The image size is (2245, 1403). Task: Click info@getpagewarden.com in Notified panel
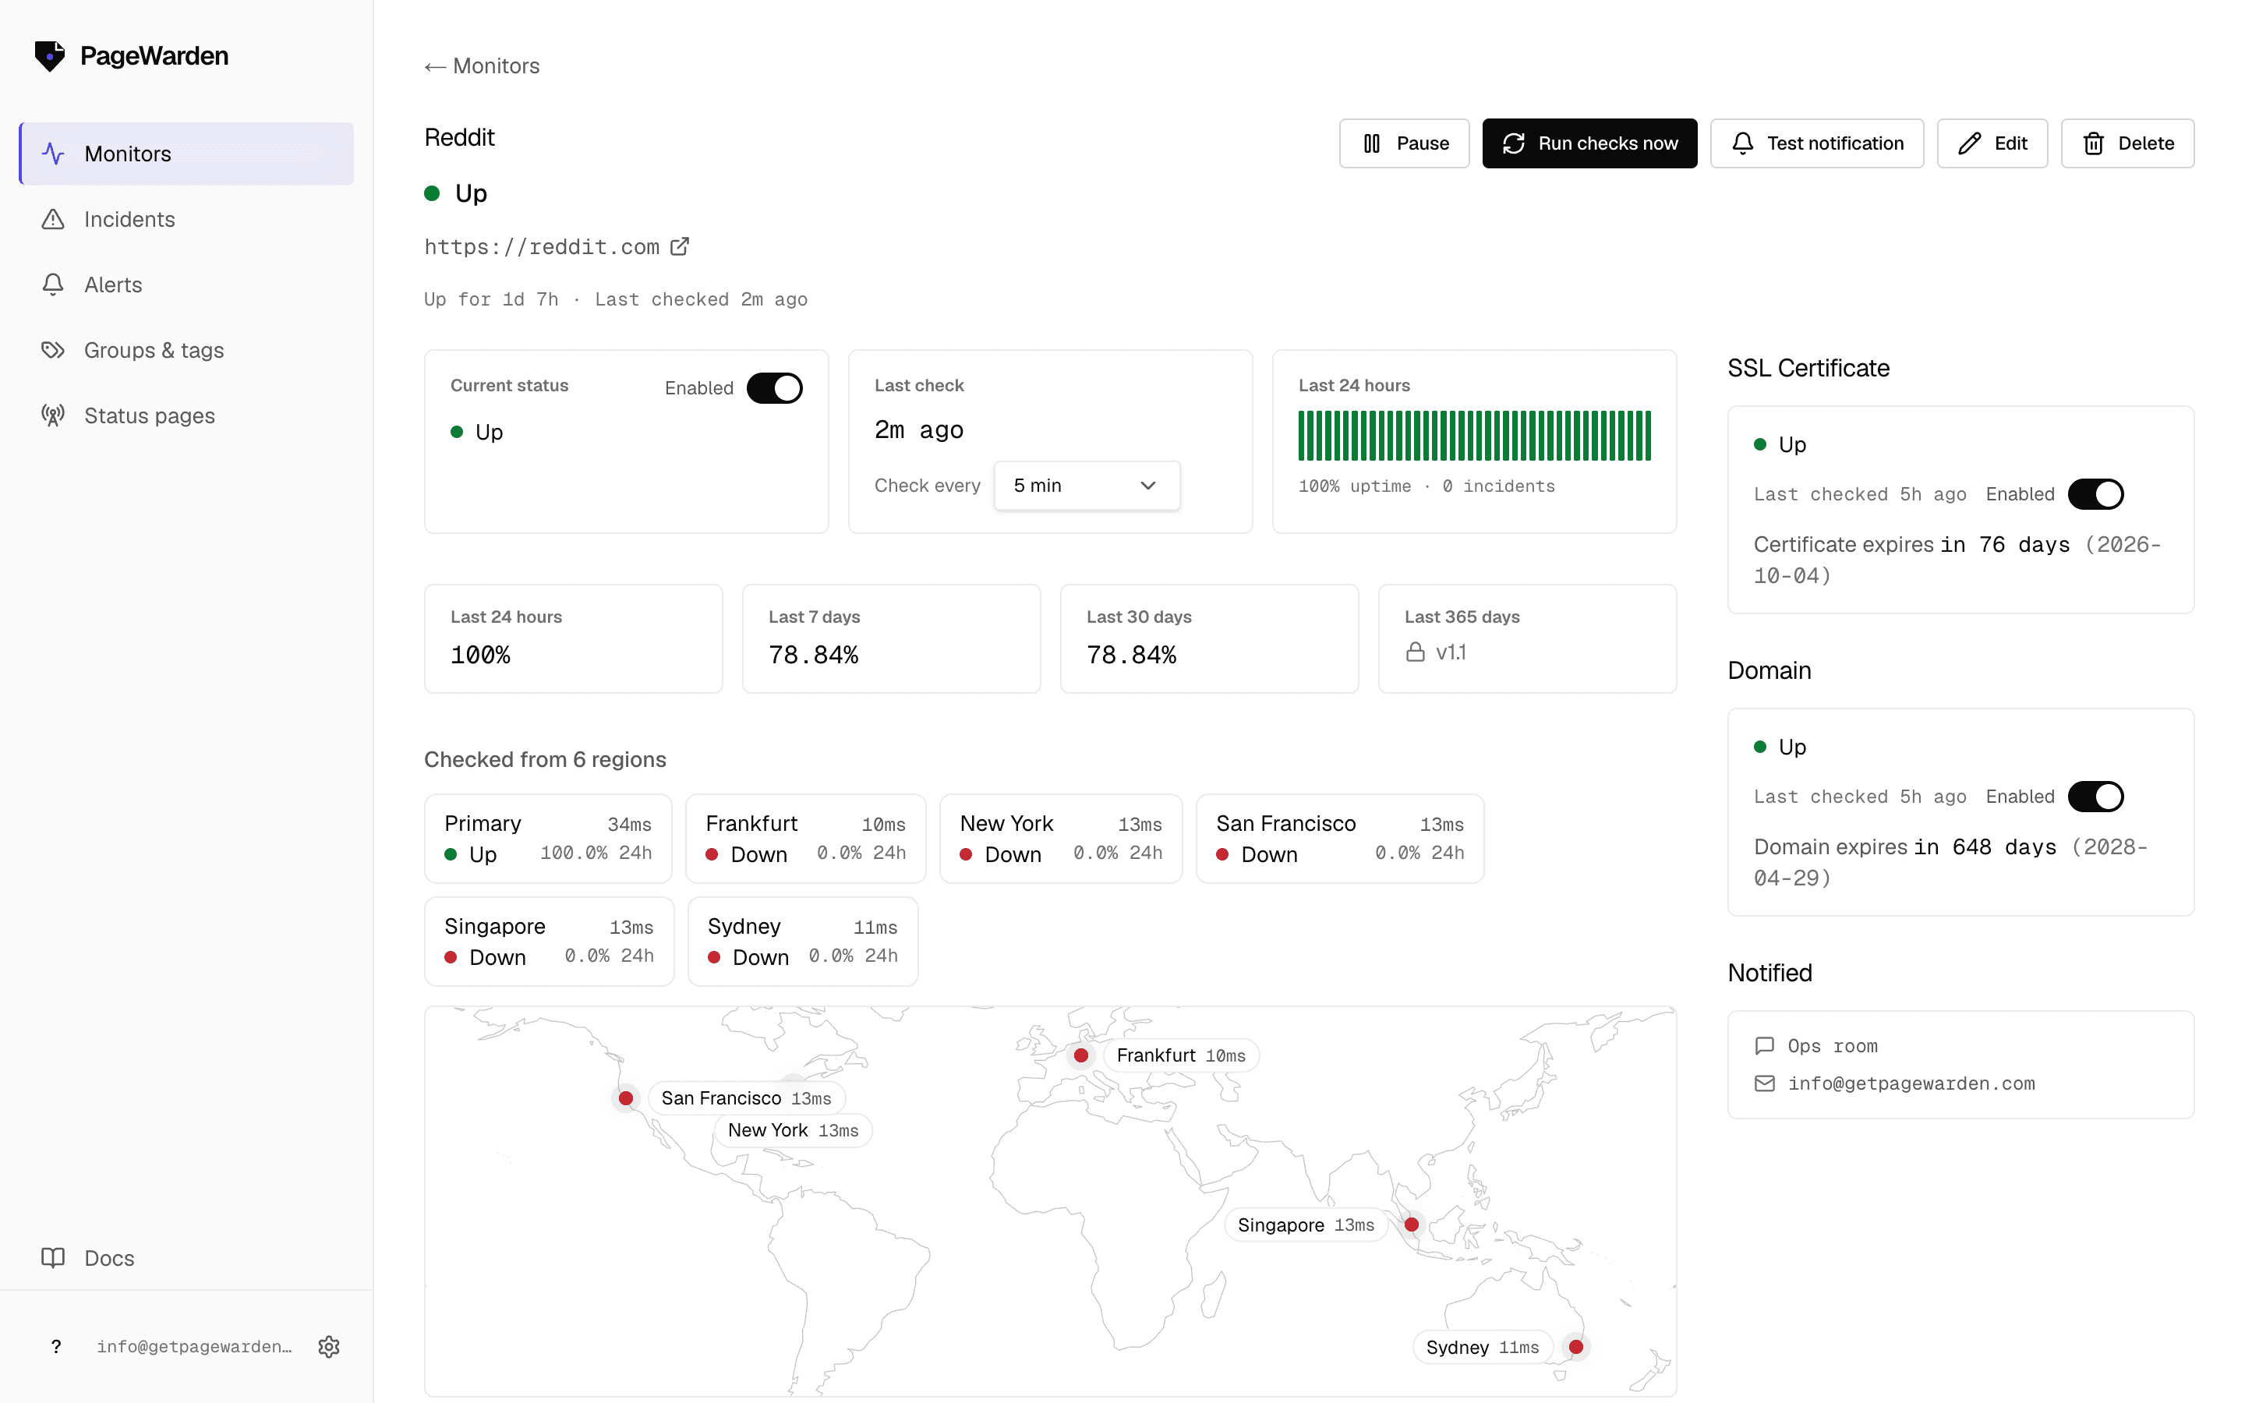(x=1911, y=1083)
